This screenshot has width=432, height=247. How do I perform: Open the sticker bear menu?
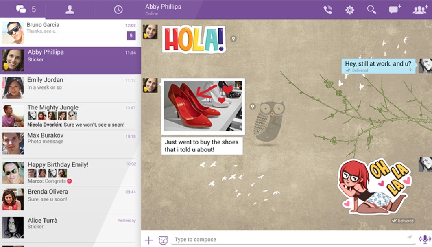click(163, 240)
